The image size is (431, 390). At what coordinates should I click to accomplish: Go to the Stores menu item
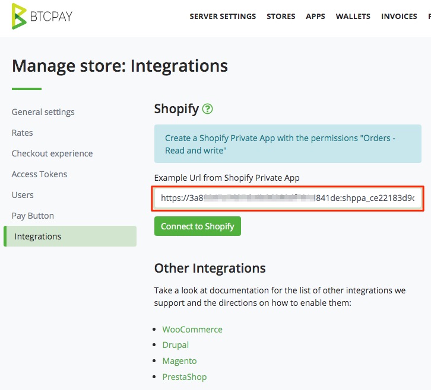coord(281,16)
